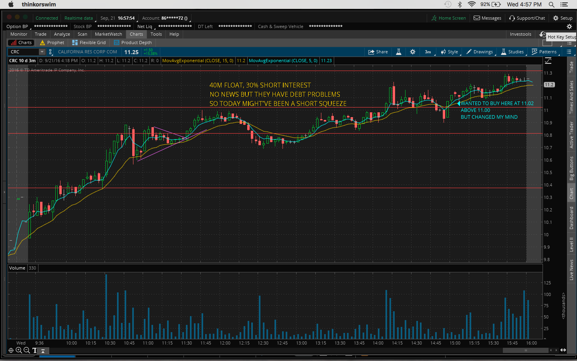Viewport: 577px width, 361px height.
Task: Click the yellow MovAvgExponential 15 study label
Action: pos(198,61)
